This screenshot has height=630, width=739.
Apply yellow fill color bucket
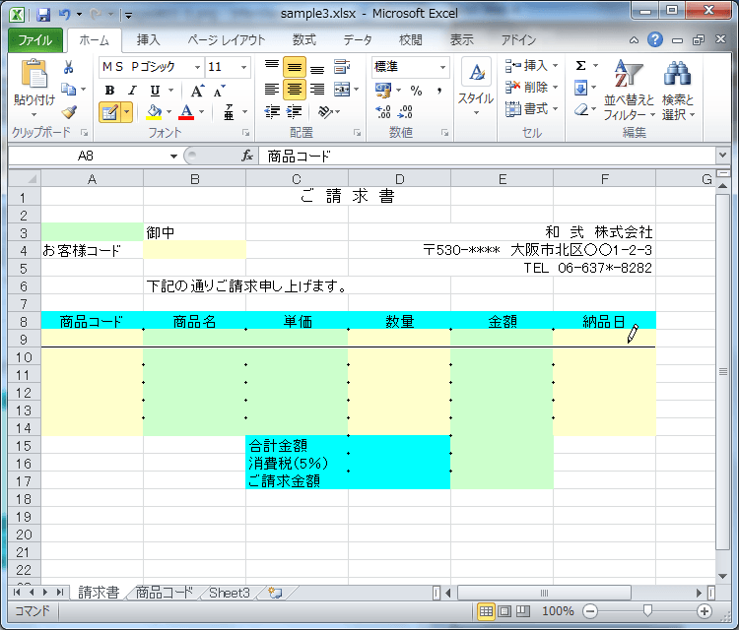tap(154, 112)
